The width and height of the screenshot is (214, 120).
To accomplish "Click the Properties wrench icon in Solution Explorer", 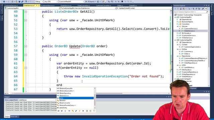I will (203, 9).
